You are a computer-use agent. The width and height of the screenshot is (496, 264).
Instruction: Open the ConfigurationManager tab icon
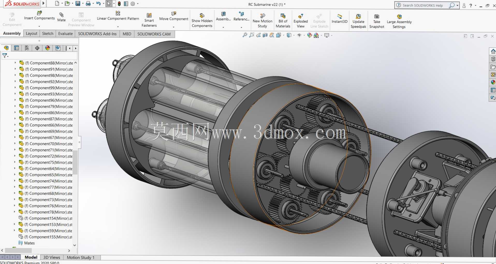[x=27, y=48]
